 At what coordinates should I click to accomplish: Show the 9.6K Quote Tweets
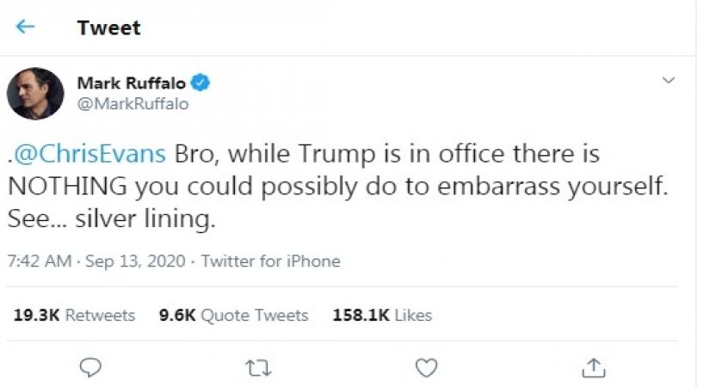(x=233, y=316)
